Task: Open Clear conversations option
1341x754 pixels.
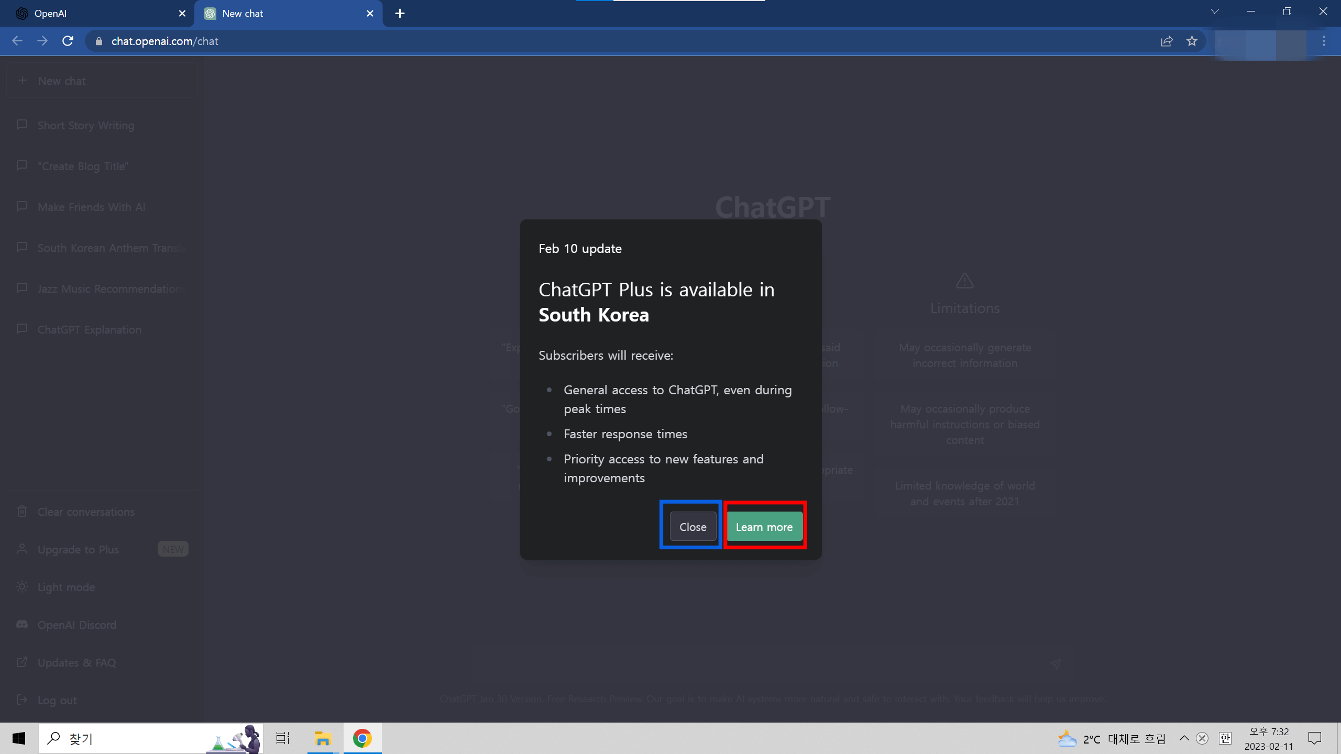Action: tap(86, 511)
